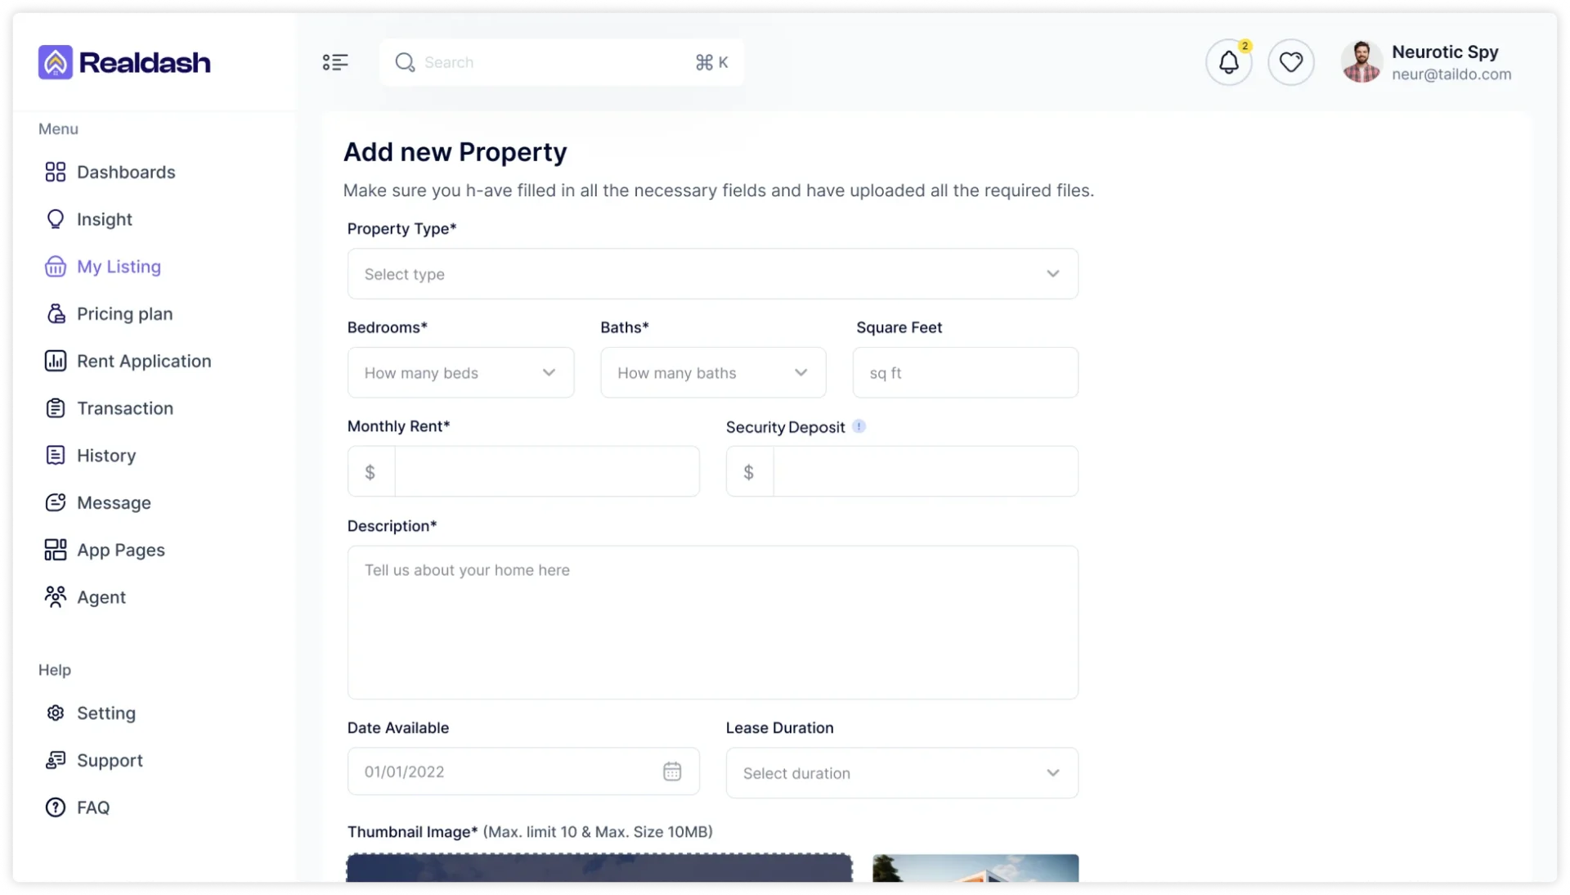Focus the Monthly Rent amount field
The height and width of the screenshot is (895, 1570).
pos(546,471)
